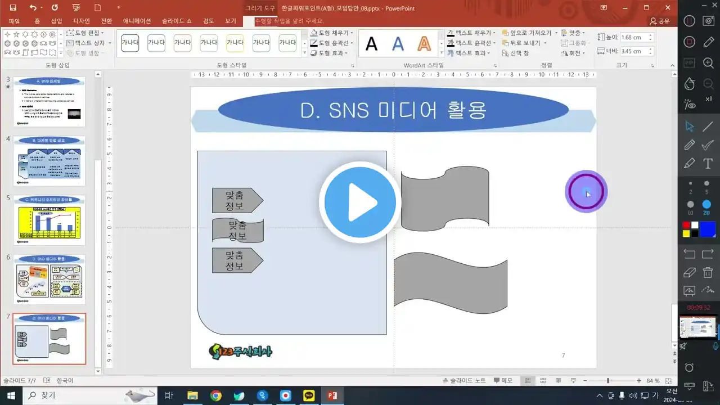The width and height of the screenshot is (720, 405).
Task: Click the stop recording button in recorder panel
Action: click(690, 42)
